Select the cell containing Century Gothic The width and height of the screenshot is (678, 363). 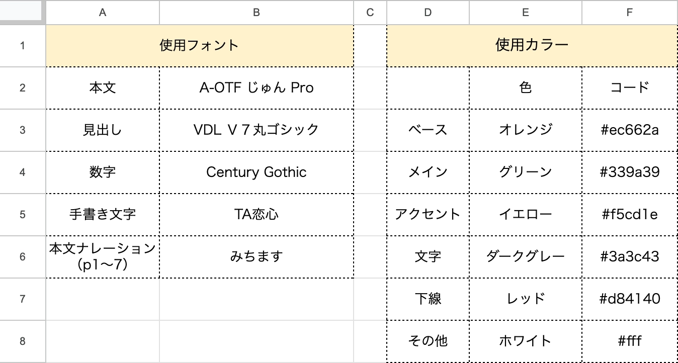tap(257, 172)
